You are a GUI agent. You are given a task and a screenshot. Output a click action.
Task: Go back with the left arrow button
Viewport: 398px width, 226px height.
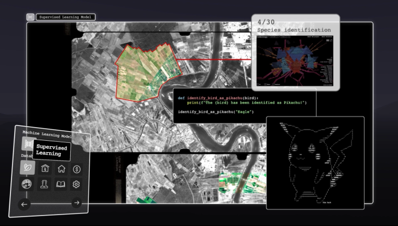(25, 204)
